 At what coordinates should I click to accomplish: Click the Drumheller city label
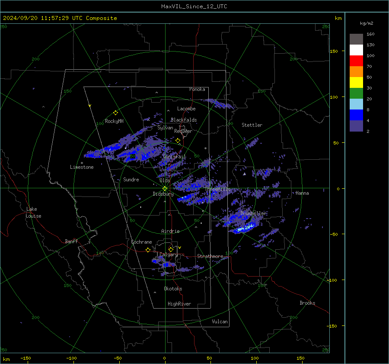coord(253,213)
